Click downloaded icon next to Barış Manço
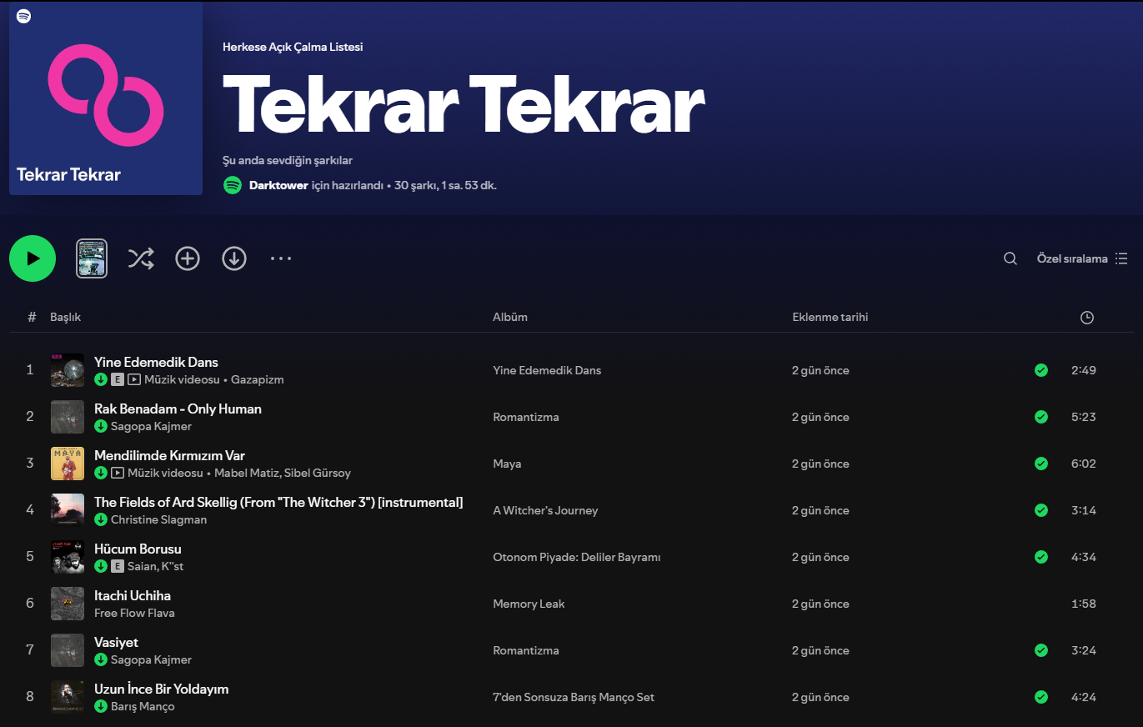The height and width of the screenshot is (727, 1143). click(x=101, y=706)
